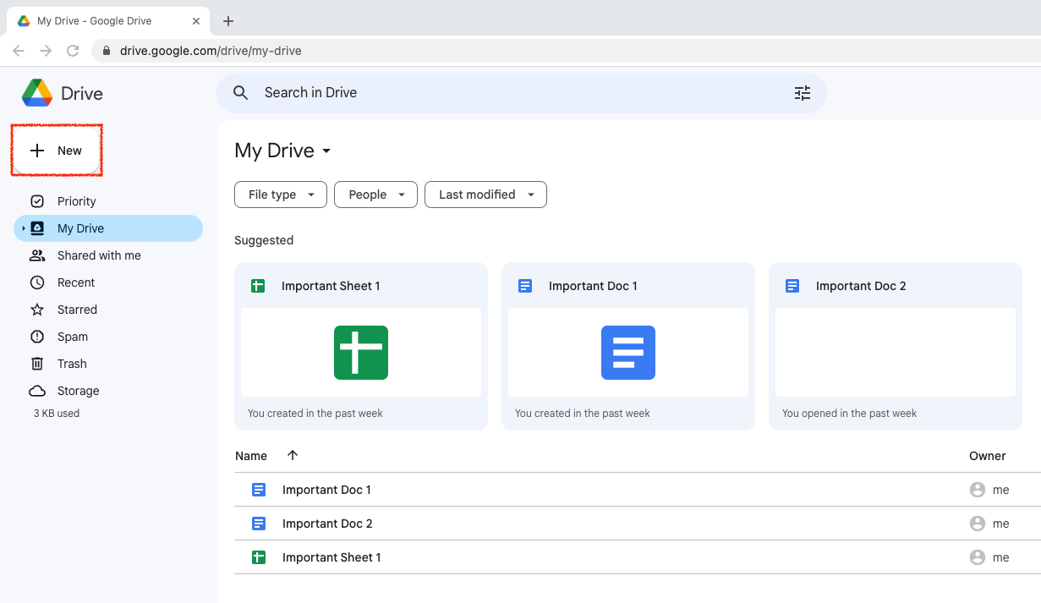Click owner avatar in Important Doc 1 row
The image size is (1041, 603).
click(x=978, y=490)
